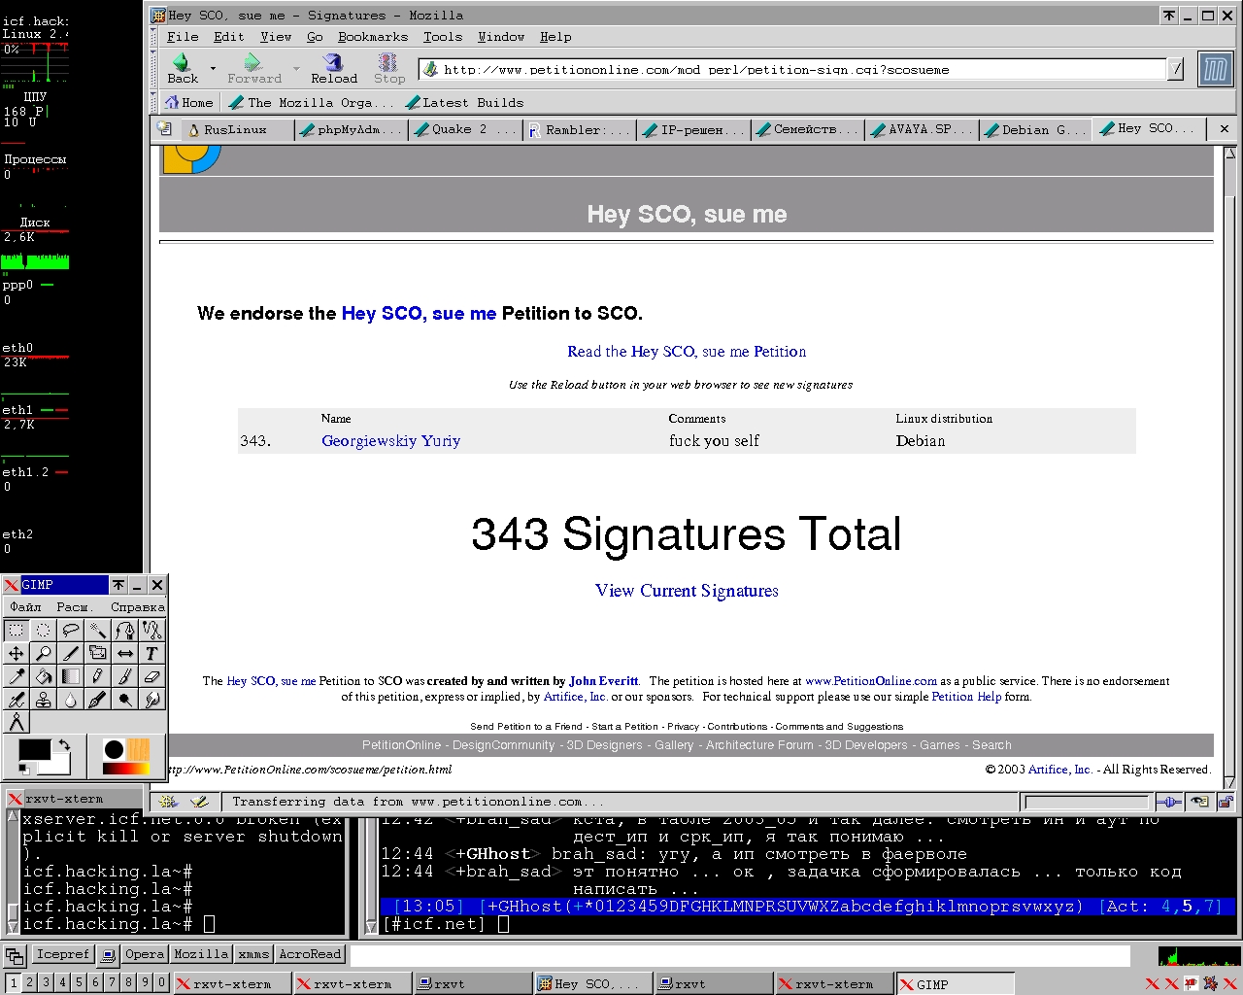Select the Text tool in GIMP

[x=152, y=654]
